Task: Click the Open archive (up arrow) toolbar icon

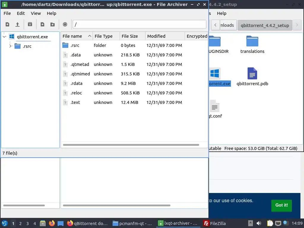Action: [18, 24]
